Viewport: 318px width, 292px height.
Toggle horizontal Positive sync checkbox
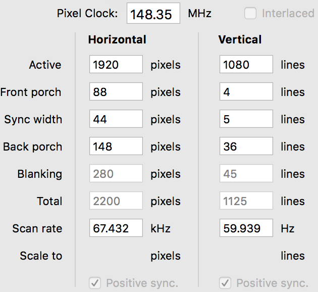click(96, 283)
